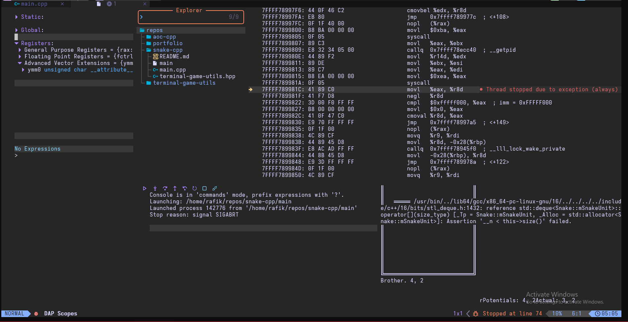Click the 'Thread stopped due to exception' message
This screenshot has height=322, width=628.
click(x=552, y=89)
